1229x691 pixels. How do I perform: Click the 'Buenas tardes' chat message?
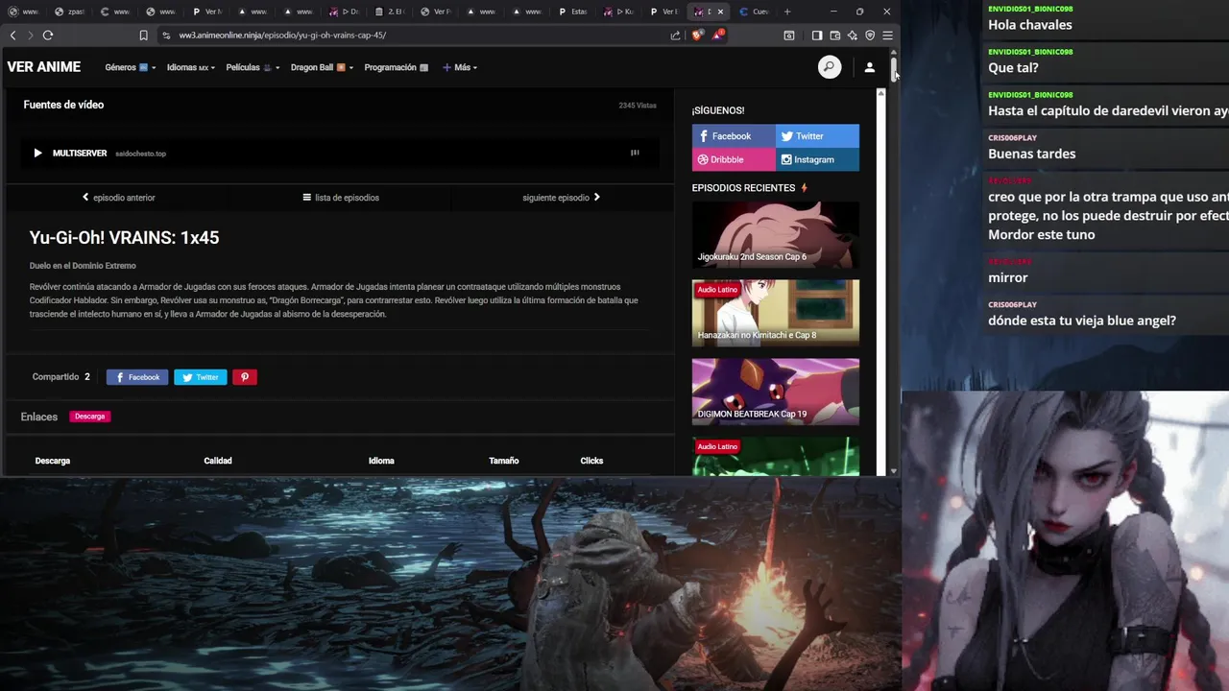coord(1032,154)
